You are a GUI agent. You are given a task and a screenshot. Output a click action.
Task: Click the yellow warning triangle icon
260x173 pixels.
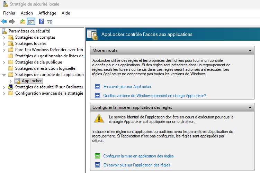pyautogui.click(x=99, y=118)
